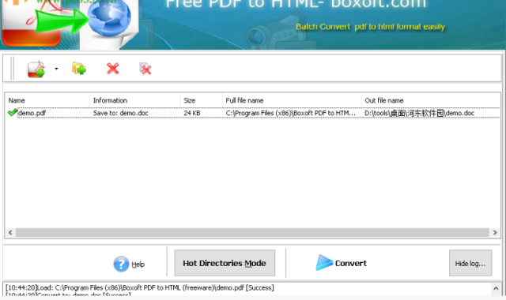The height and width of the screenshot is (300, 506).
Task: Click the Information column header
Action: pyautogui.click(x=135, y=100)
